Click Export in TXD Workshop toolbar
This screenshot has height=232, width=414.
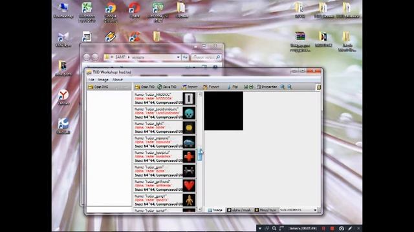(211, 87)
